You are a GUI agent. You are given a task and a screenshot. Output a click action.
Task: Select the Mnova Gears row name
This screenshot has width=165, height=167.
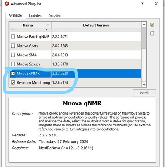coord(27,46)
